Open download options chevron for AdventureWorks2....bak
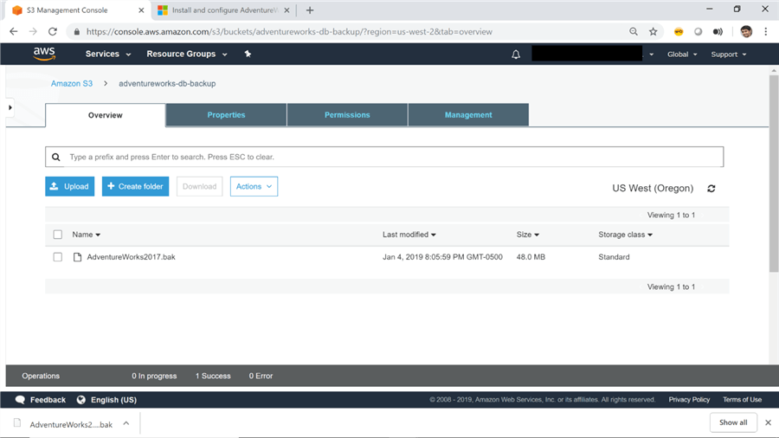The width and height of the screenshot is (779, 438). coord(126,423)
